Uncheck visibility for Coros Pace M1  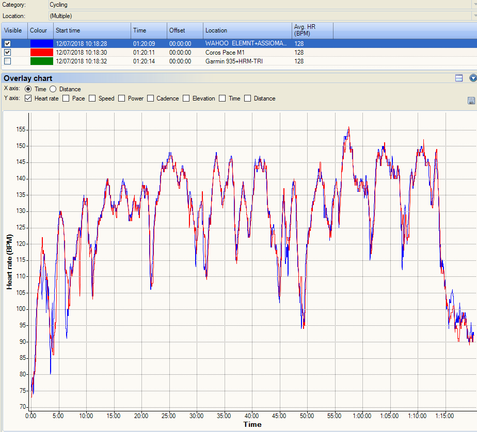[8, 53]
